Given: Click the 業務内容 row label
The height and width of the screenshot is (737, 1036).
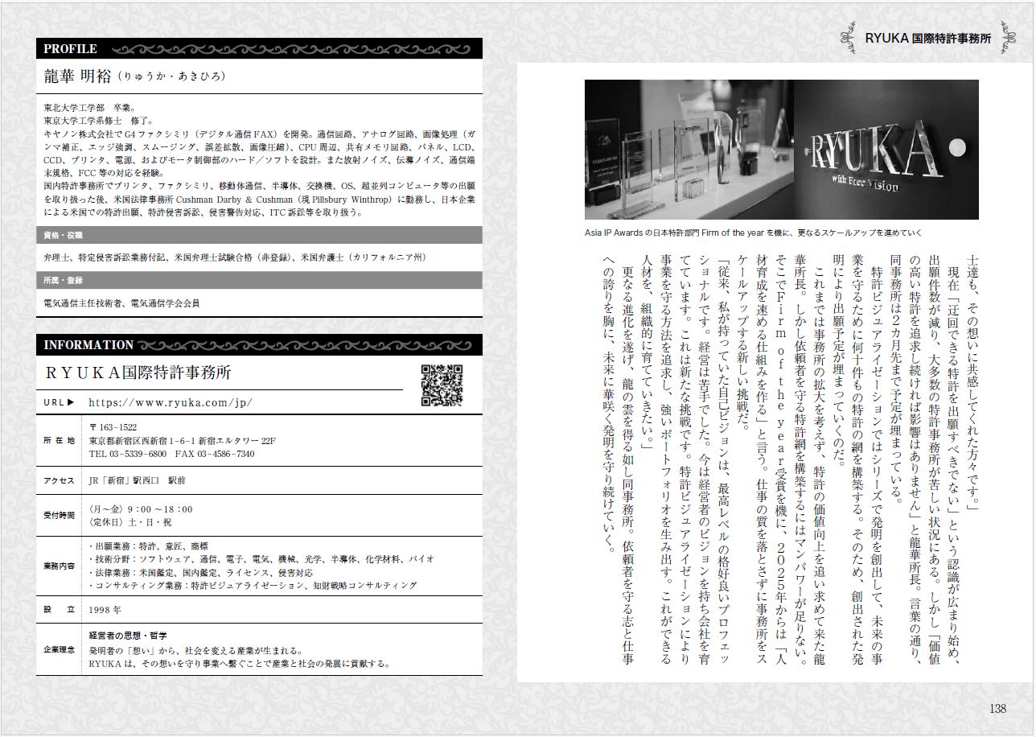Looking at the screenshot, I should click(59, 566).
